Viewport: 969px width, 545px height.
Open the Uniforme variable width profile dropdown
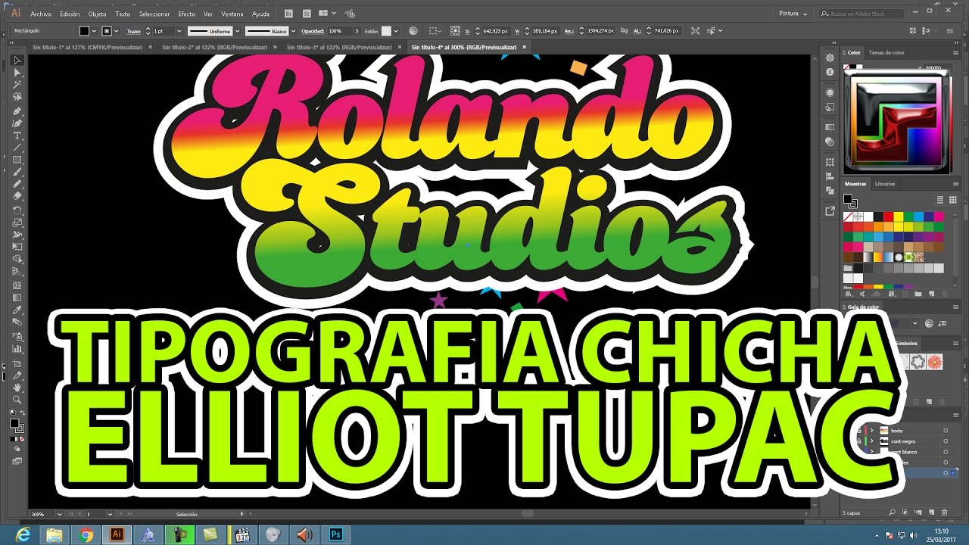237,31
